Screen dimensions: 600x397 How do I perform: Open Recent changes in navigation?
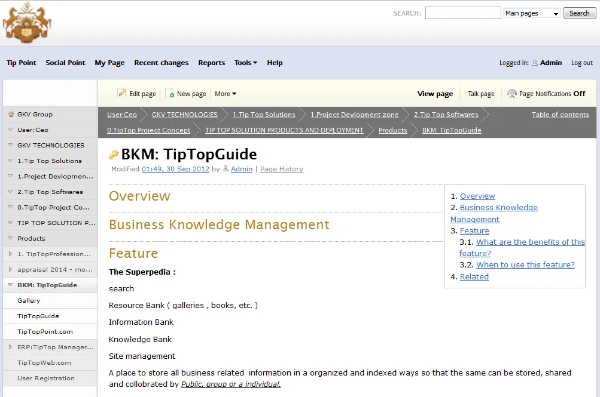tap(161, 63)
